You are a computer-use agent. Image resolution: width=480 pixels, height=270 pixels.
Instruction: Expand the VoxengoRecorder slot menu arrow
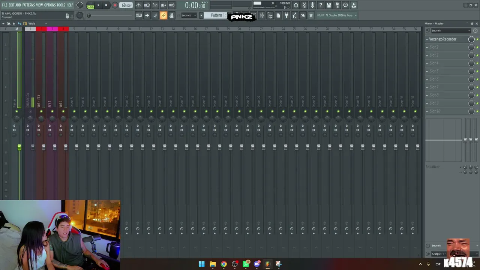coord(427,39)
